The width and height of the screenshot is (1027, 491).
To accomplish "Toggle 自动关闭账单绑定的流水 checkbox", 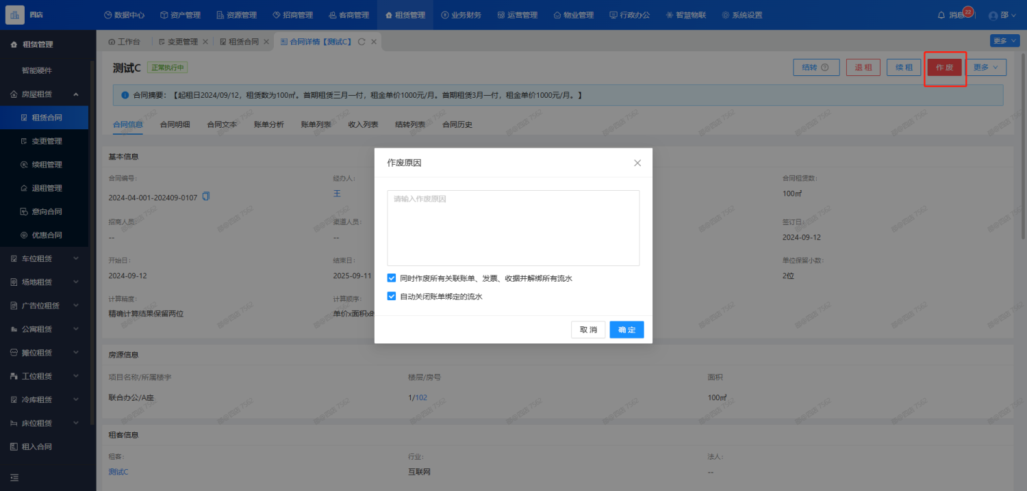I will tap(392, 296).
